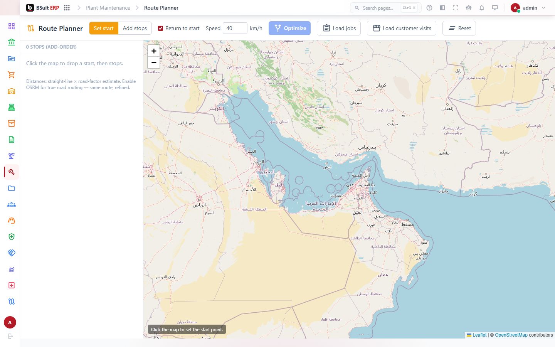Go to Plant Maintenance breadcrumb

coord(108,8)
